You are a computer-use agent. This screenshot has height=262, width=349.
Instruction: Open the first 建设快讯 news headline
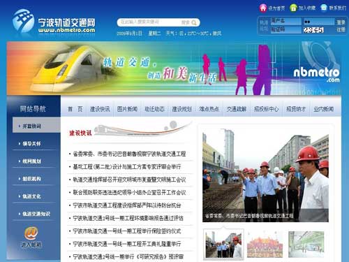point(129,154)
